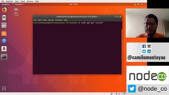Launch the Amazon shortcut in the dock
The height and width of the screenshot is (95, 169).
coord(4,49)
